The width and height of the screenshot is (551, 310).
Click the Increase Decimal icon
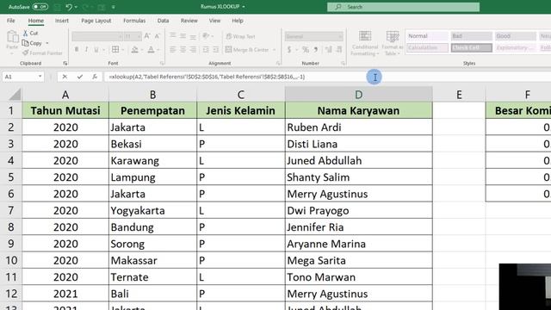pyautogui.click(x=329, y=50)
